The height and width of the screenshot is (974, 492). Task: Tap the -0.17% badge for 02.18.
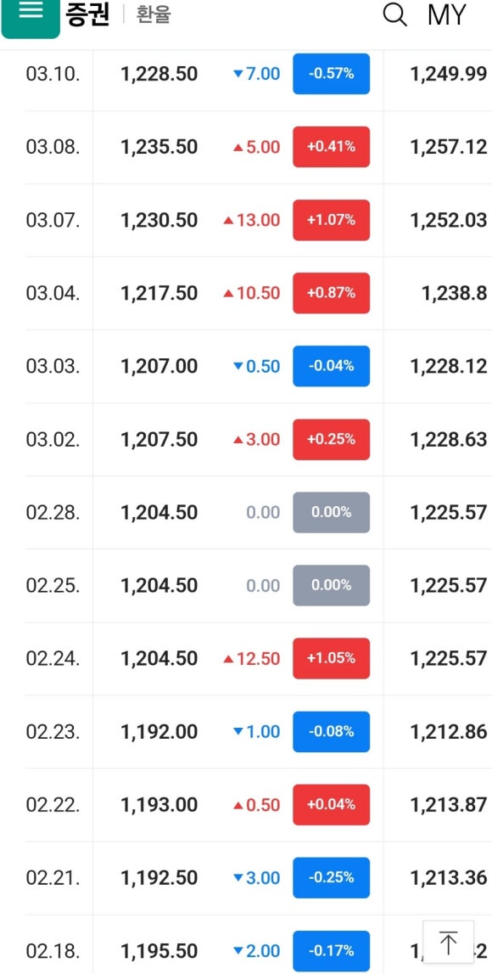(332, 951)
